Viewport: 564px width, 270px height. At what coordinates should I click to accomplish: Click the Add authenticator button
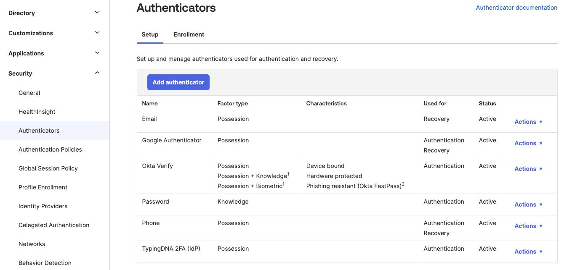point(178,82)
